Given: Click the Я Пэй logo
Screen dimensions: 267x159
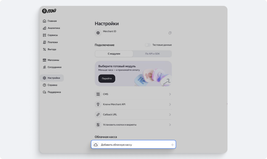Looking at the screenshot, I should point(49,11).
